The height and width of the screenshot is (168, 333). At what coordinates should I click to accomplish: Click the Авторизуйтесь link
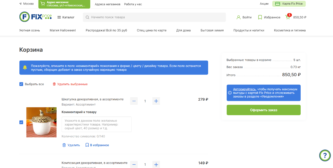click(x=244, y=89)
